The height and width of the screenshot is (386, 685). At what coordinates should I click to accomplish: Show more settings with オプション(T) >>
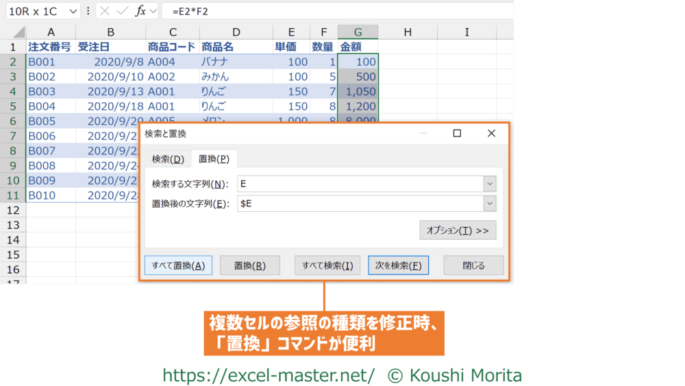click(458, 230)
